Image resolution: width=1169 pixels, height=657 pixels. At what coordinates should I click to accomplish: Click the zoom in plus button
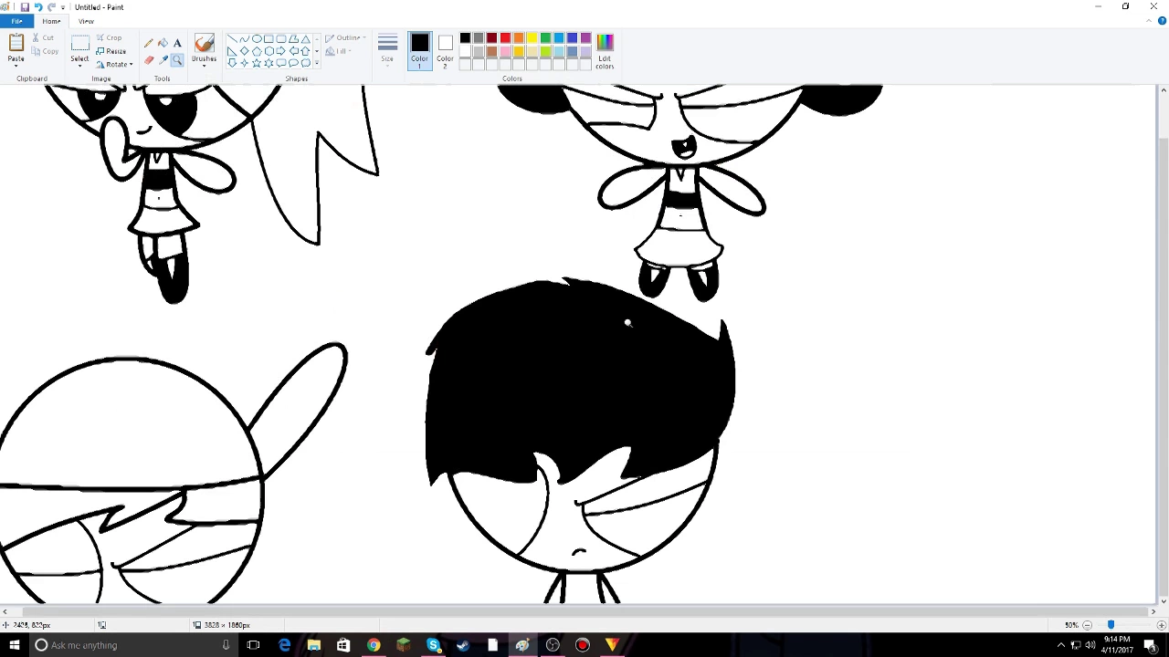tap(1161, 625)
